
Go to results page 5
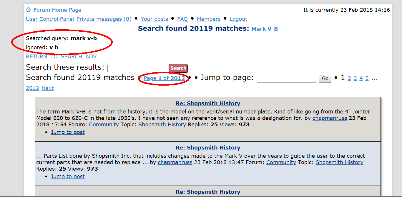click(367, 78)
